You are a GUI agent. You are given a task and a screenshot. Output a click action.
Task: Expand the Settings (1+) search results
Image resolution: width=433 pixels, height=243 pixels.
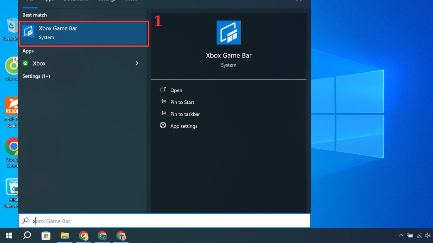click(x=36, y=76)
